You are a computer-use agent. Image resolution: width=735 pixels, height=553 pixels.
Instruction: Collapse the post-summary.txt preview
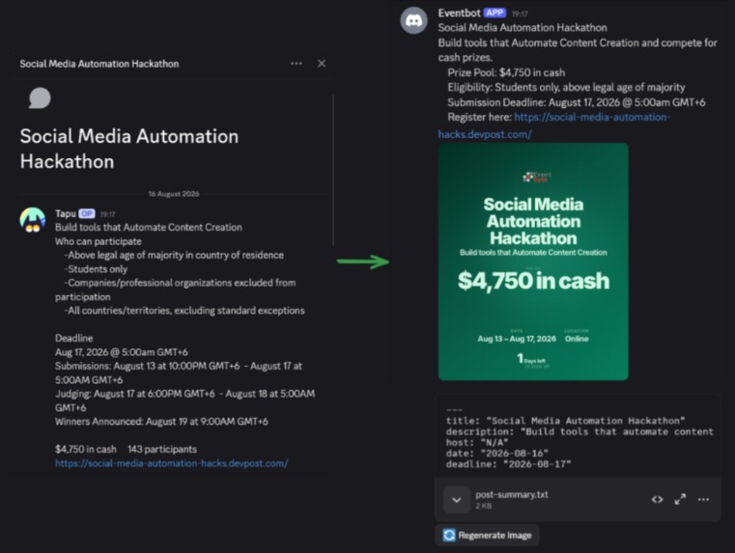[457, 500]
